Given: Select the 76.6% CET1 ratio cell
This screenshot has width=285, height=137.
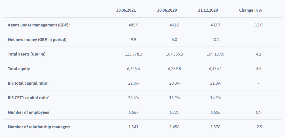Looking at the screenshot, I should 133,98.
